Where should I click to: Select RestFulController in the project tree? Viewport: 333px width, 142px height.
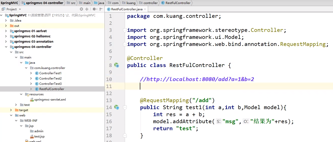(52, 89)
